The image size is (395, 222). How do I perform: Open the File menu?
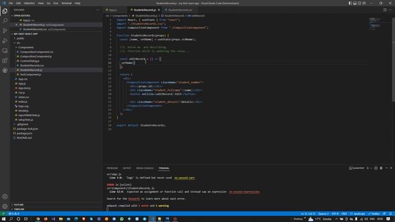tap(10, 3)
